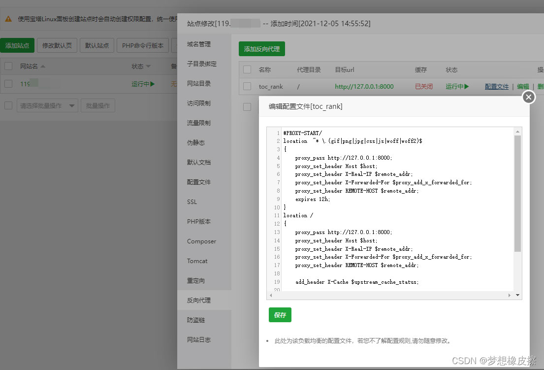
Task: Click the down arrow on the config editor scrollbar
Action: tap(518, 295)
